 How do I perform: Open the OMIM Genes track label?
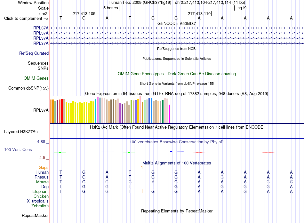click(36, 78)
